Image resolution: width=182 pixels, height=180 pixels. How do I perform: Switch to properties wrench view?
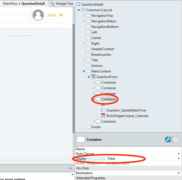tap(168, 139)
